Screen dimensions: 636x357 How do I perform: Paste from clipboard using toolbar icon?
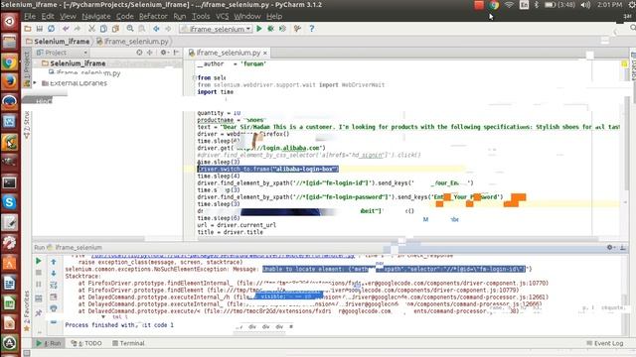[x=115, y=29]
